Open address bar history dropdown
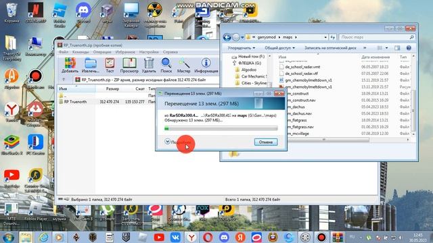Viewport: 433px width, 243px height. [325, 37]
